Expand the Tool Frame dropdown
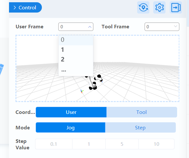 click(162, 27)
